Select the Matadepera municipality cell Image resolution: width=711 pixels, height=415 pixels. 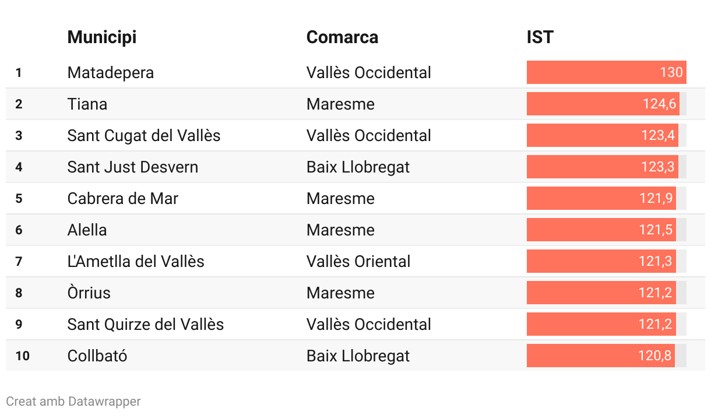tap(111, 73)
